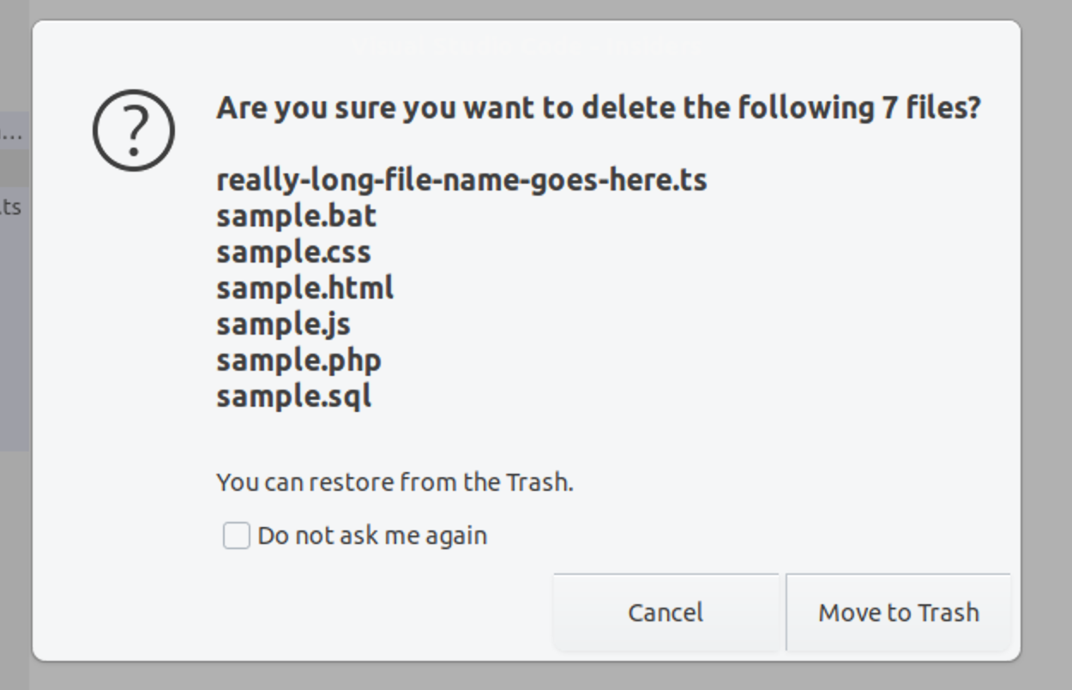Click the Move to Trash button
Screen dimensions: 1072x690
[898, 612]
